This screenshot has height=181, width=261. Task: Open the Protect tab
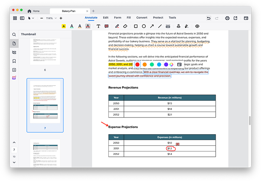pos(158,18)
